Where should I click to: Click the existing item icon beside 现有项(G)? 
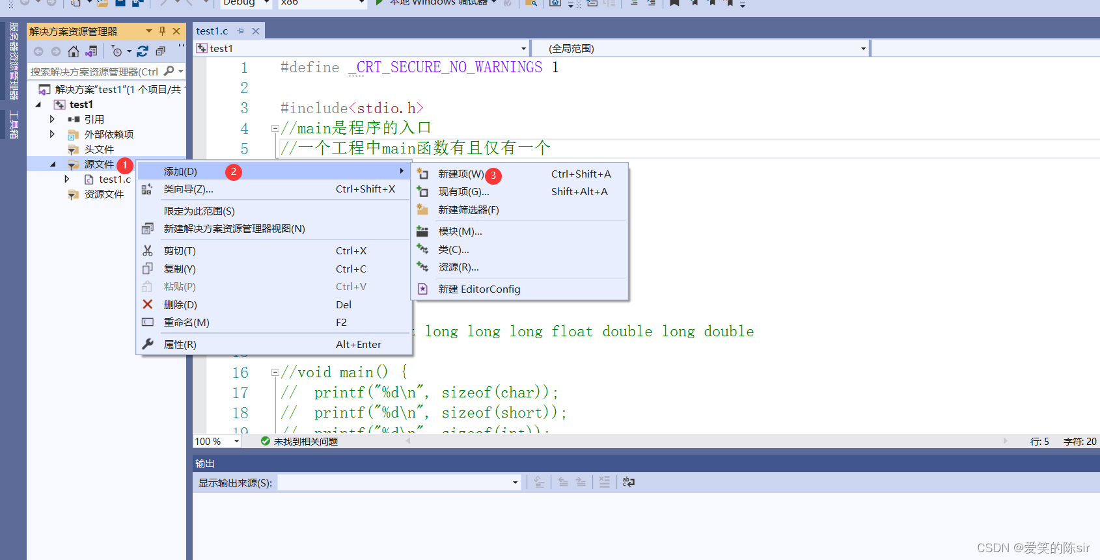point(422,191)
